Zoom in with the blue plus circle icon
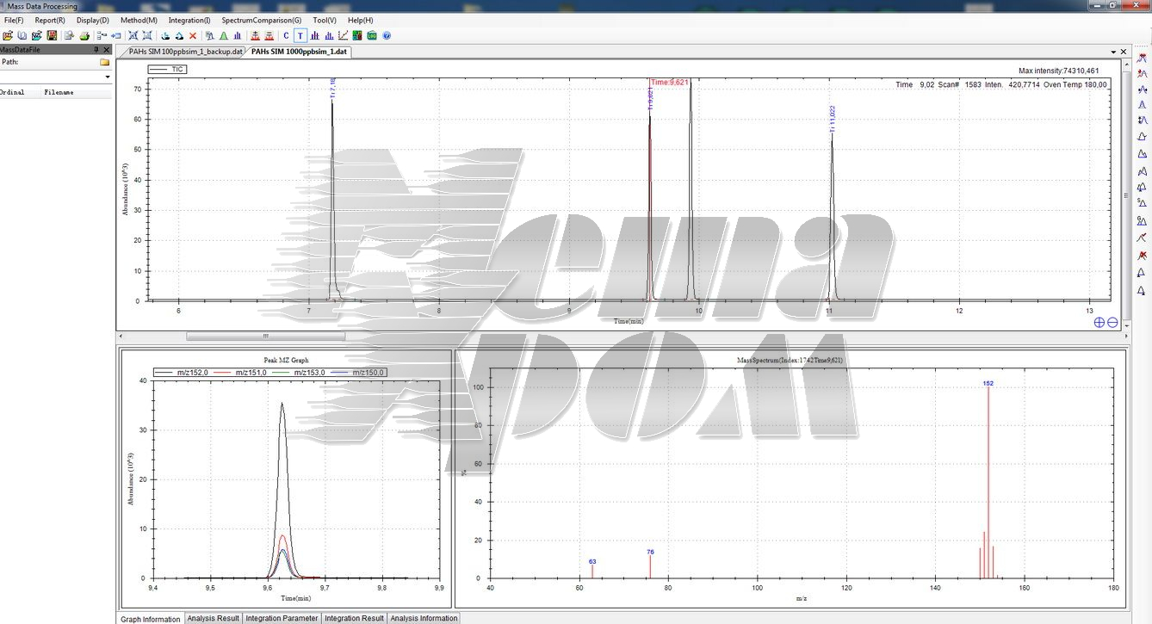Image resolution: width=1152 pixels, height=624 pixels. (x=1099, y=322)
